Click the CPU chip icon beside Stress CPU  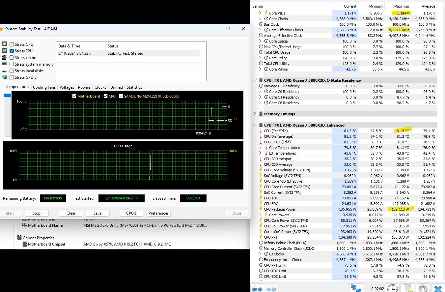(4, 44)
